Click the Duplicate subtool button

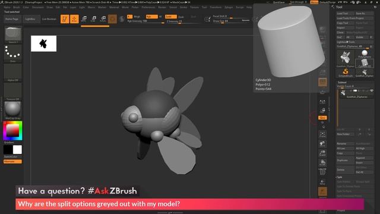346,160
